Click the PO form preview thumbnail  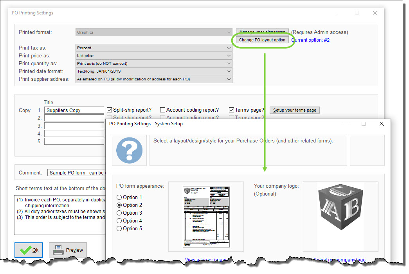pos(206,216)
